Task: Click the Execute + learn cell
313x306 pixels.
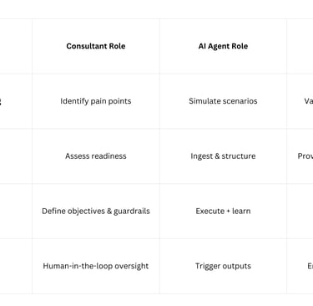Action: click(x=223, y=211)
